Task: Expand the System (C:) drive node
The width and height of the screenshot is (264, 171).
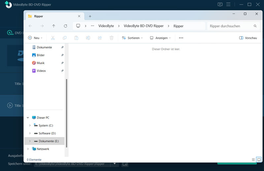Action: click(x=30, y=126)
